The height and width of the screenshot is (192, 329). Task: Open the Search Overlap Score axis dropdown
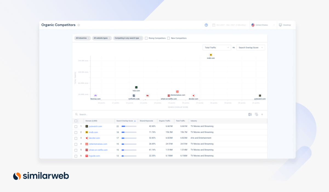click(251, 47)
